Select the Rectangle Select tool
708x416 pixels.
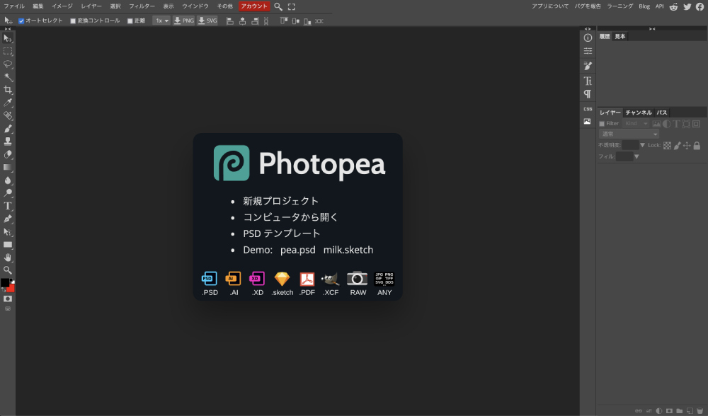point(8,52)
